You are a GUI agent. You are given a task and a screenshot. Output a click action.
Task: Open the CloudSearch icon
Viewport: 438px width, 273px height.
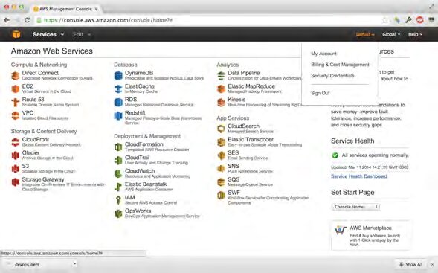(x=222, y=129)
